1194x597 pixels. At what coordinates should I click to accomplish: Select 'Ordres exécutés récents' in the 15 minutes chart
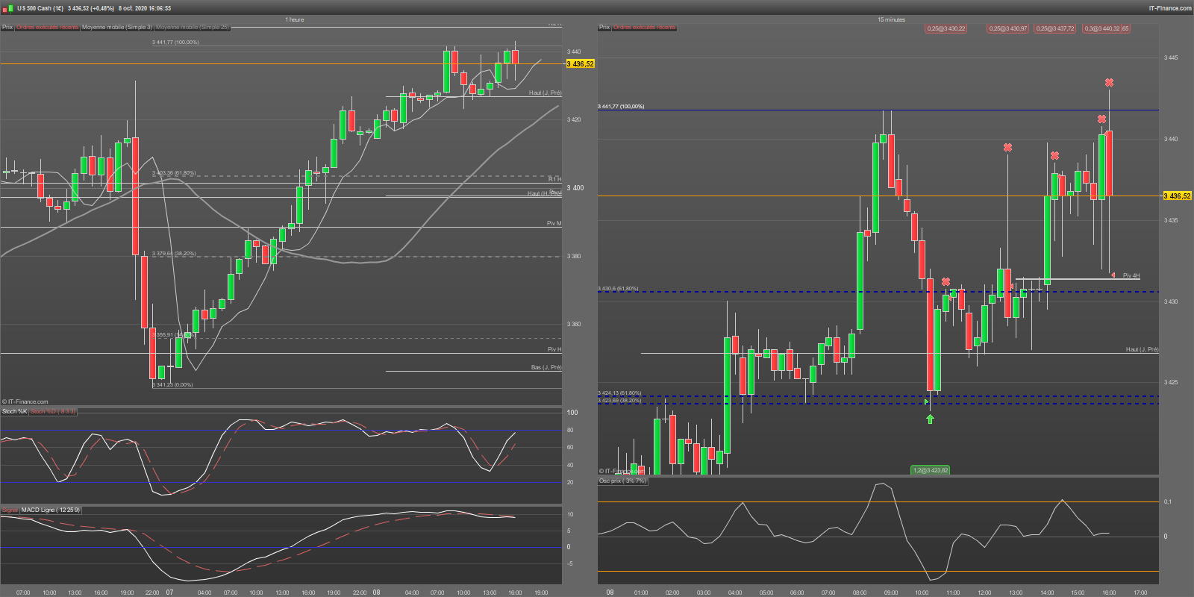[644, 28]
